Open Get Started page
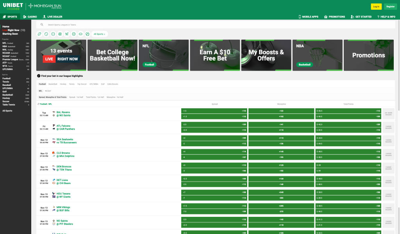400x234 pixels. (x=361, y=16)
